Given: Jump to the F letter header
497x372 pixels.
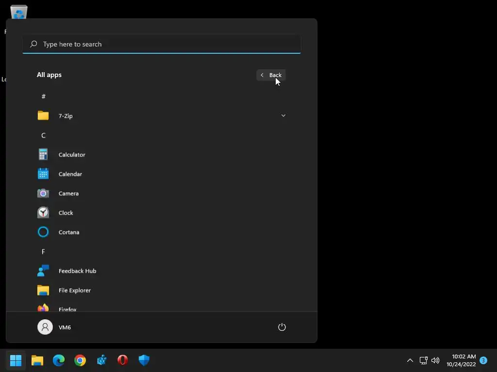Looking at the screenshot, I should pyautogui.click(x=43, y=251).
